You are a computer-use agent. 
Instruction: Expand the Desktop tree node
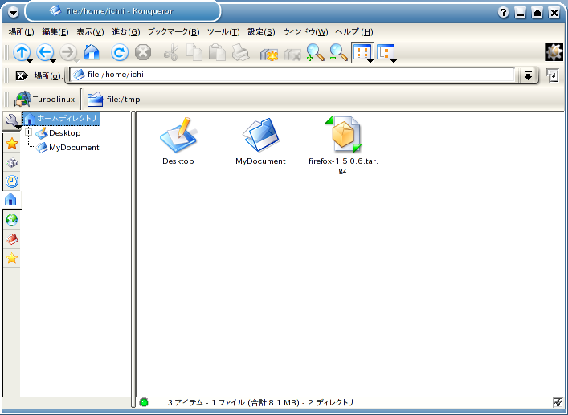pos(28,132)
